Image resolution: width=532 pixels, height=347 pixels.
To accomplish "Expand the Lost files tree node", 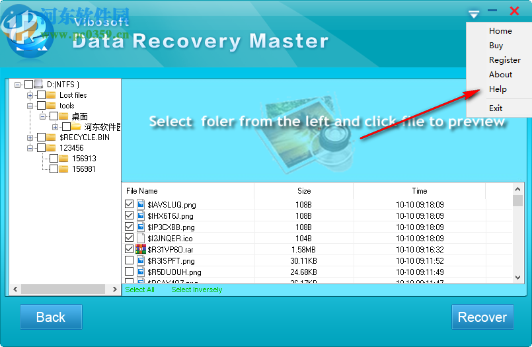I will point(30,95).
